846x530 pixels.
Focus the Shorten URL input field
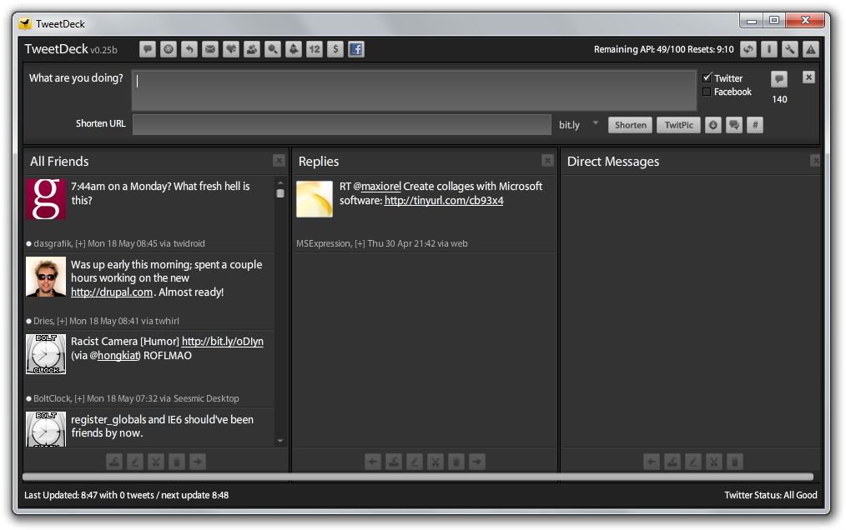342,125
